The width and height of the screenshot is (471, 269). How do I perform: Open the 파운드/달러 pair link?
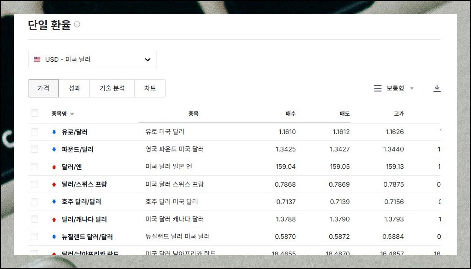(78, 149)
